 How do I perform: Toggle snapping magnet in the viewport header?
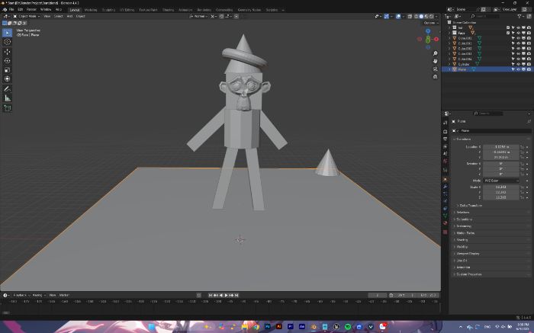(222, 16)
